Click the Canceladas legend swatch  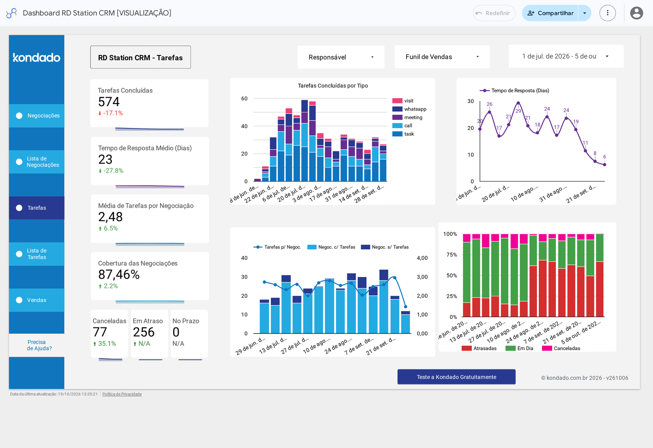coord(547,348)
